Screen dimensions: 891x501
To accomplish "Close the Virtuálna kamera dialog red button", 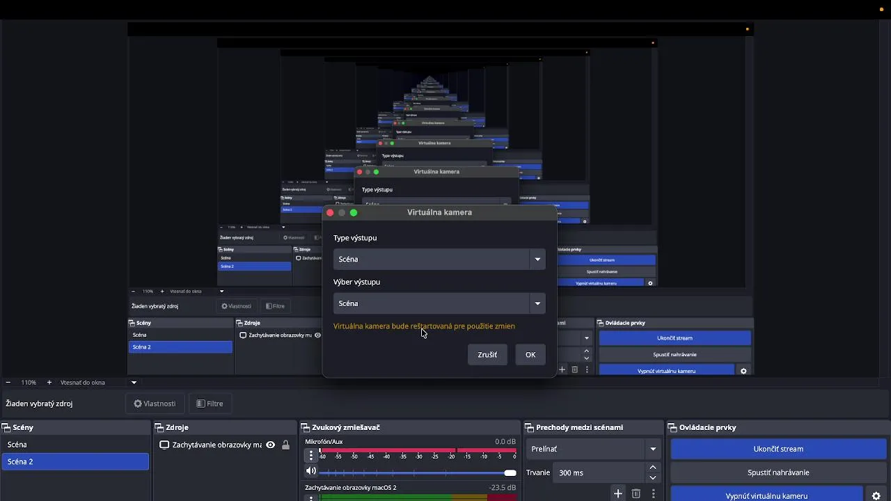I will (x=330, y=212).
